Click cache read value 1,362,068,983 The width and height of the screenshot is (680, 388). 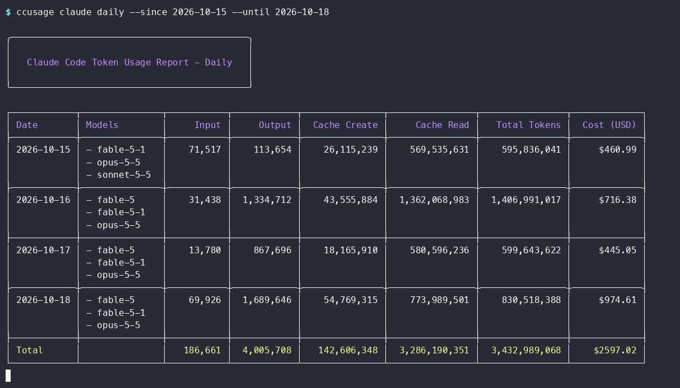click(x=434, y=200)
